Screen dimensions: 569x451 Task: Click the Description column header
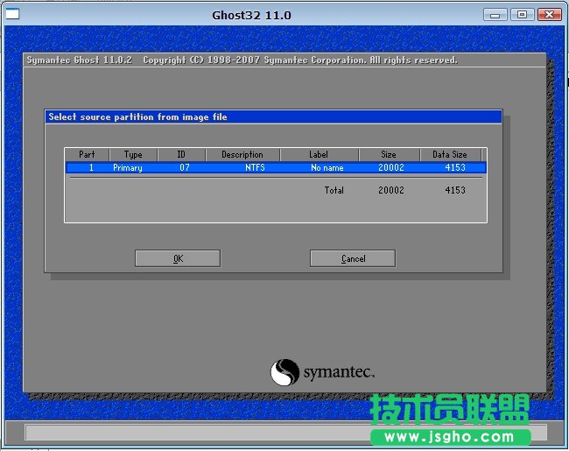click(242, 155)
